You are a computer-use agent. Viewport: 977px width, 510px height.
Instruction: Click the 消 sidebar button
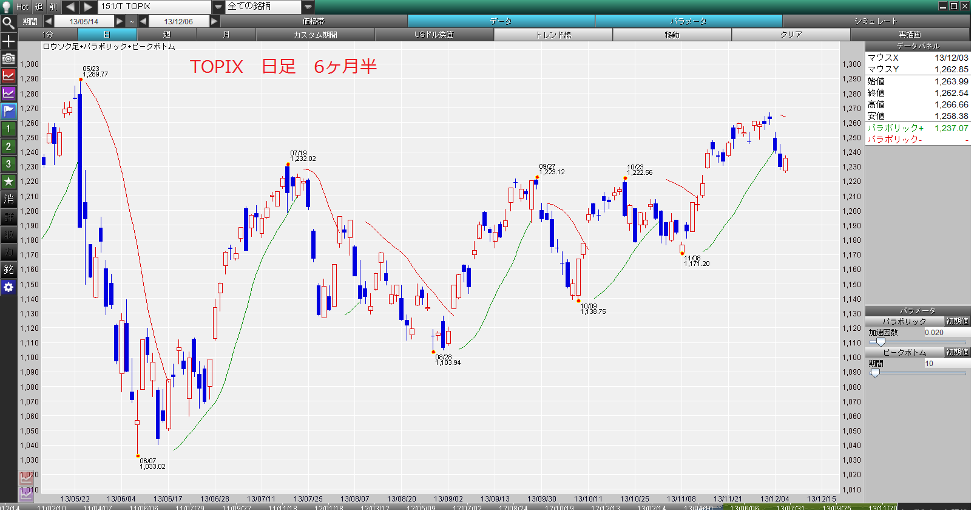point(8,199)
